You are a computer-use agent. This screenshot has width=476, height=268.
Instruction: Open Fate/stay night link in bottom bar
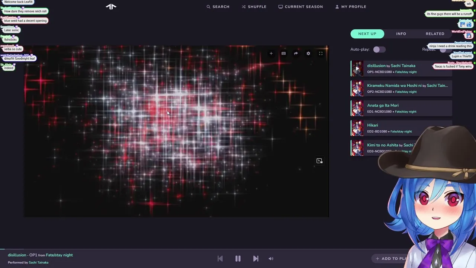pyautogui.click(x=59, y=255)
